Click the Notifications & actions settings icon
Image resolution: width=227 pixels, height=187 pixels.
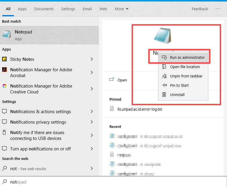pyautogui.click(x=4, y=111)
